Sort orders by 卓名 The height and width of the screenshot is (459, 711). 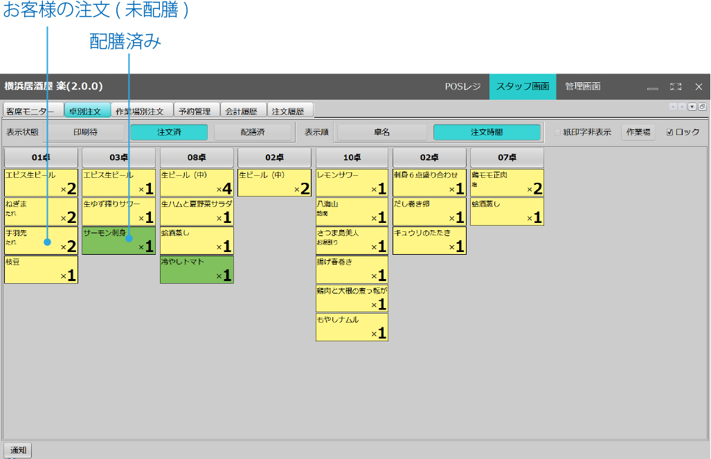[381, 132]
